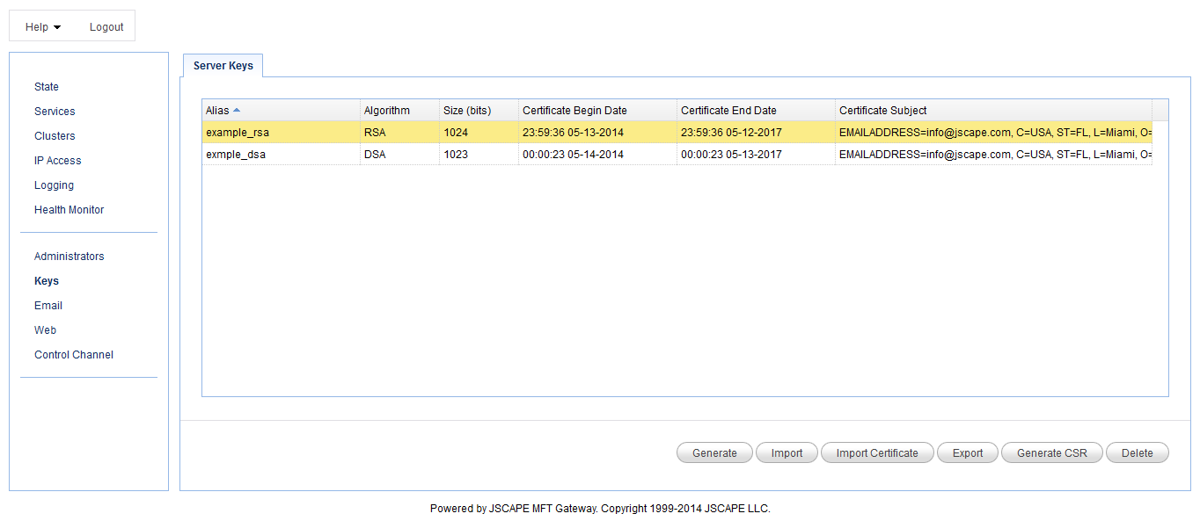Screen dimensions: 1200x521
Task: Open the Clusters page
Action: pyautogui.click(x=55, y=136)
